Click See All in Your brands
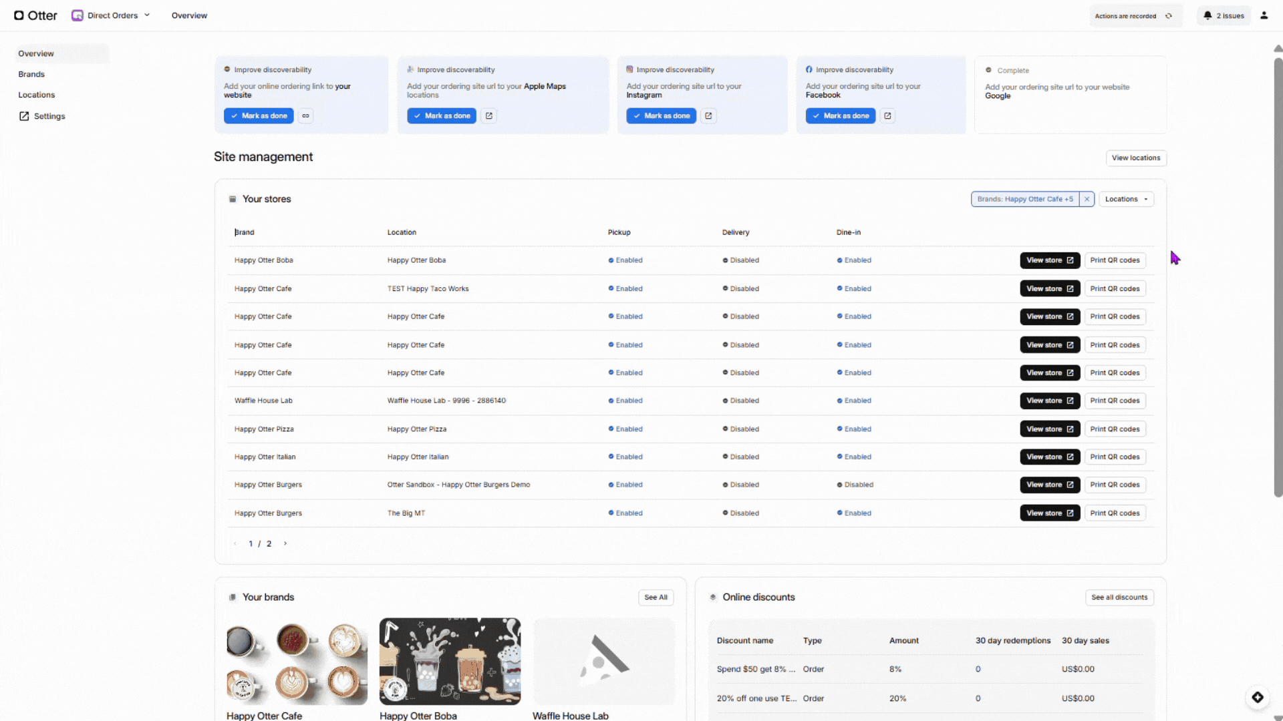Image resolution: width=1283 pixels, height=721 pixels. [656, 597]
